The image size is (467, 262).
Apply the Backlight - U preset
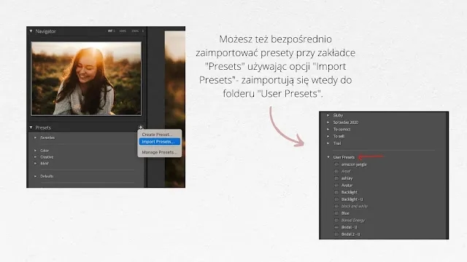click(x=352, y=199)
